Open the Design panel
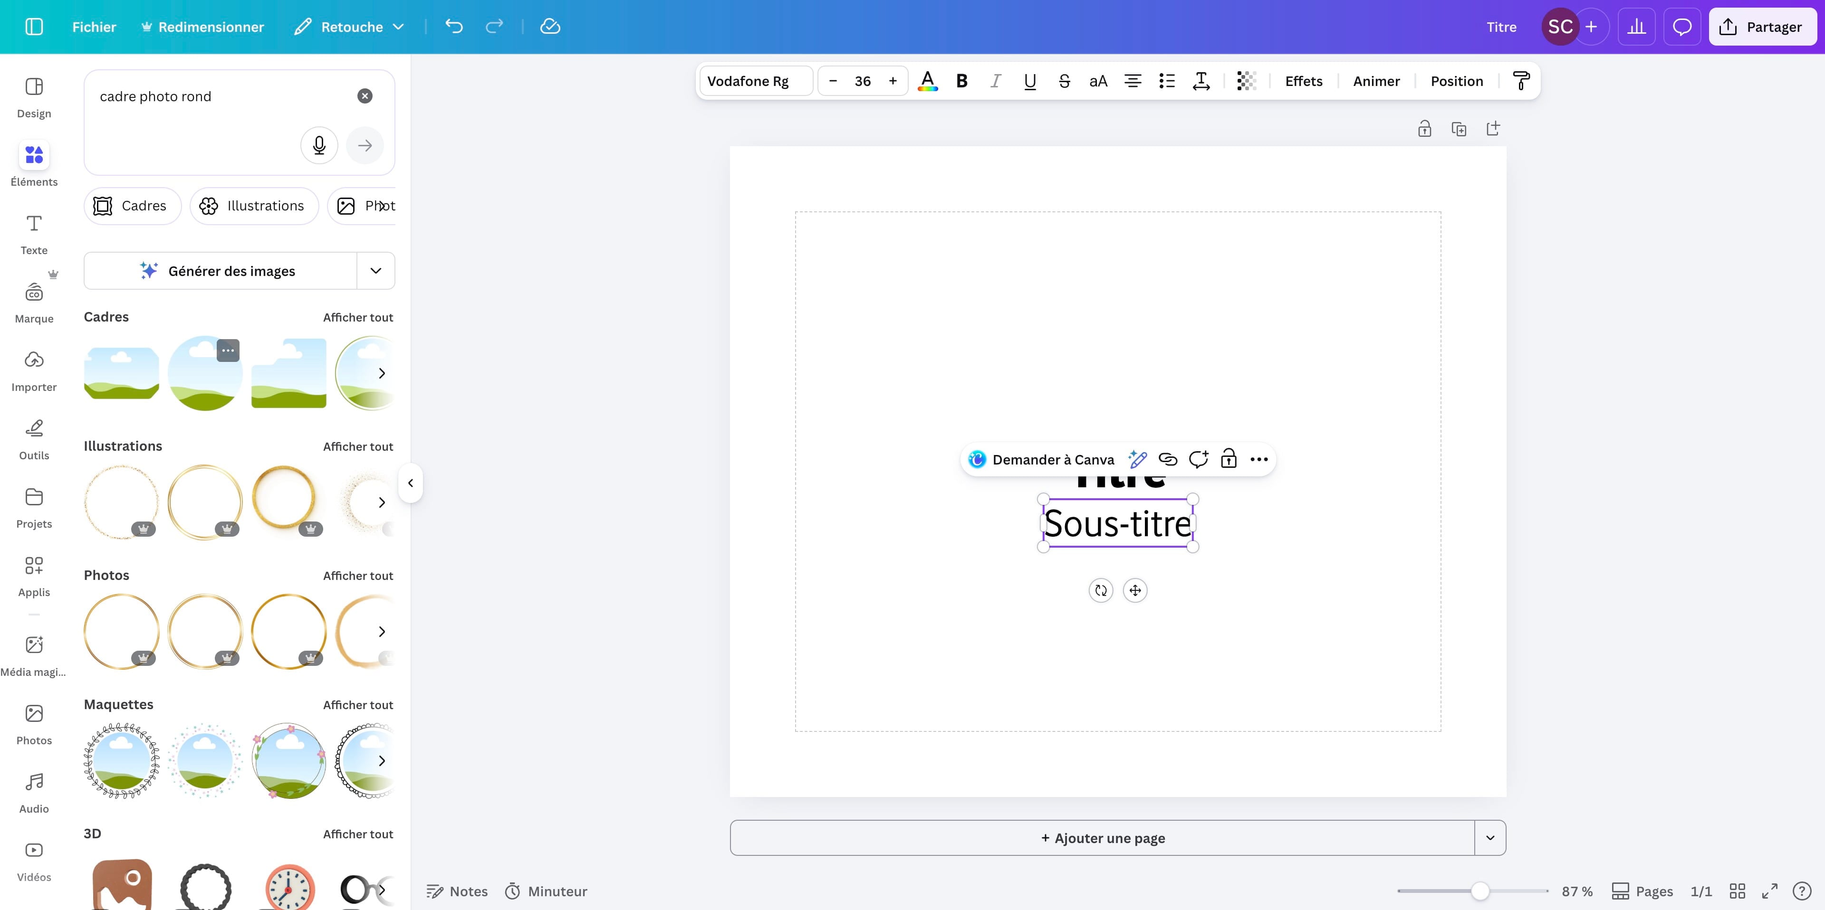Screen dimensions: 1825x910 click(34, 98)
